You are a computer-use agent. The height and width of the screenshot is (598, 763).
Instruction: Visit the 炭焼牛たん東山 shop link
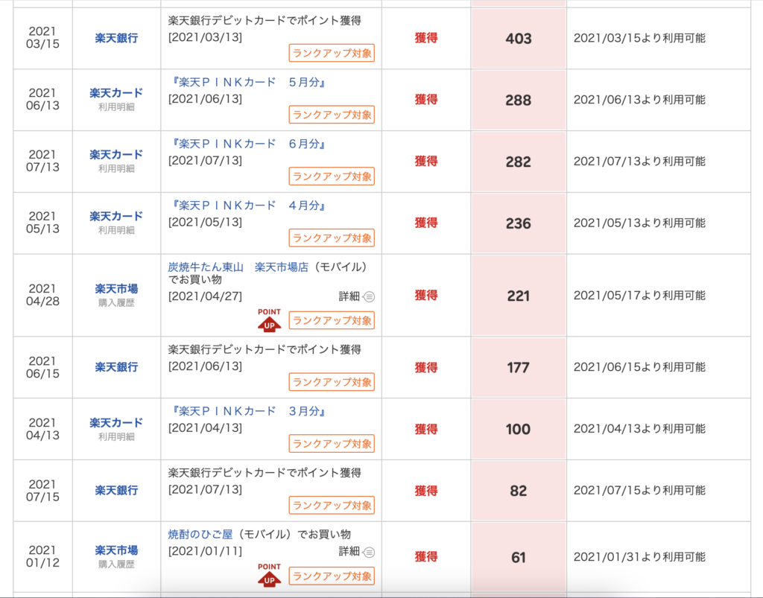(x=238, y=267)
